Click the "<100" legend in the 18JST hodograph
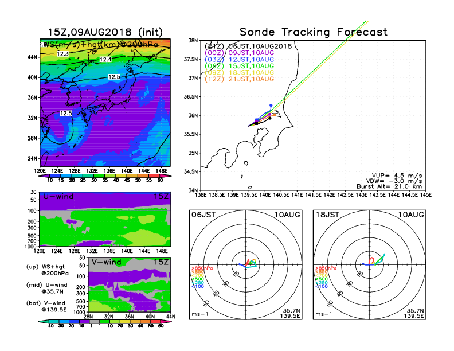The height and width of the screenshot is (351, 454). [322, 286]
